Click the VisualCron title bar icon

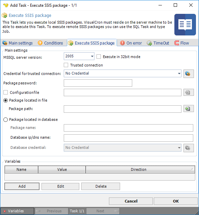[6, 5]
